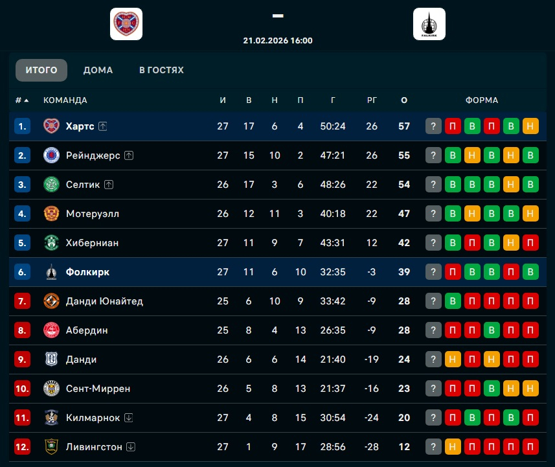Screen dimensions: 555x467
Task: Click Ливингстон's orange Н form badge
Action: pos(453,447)
